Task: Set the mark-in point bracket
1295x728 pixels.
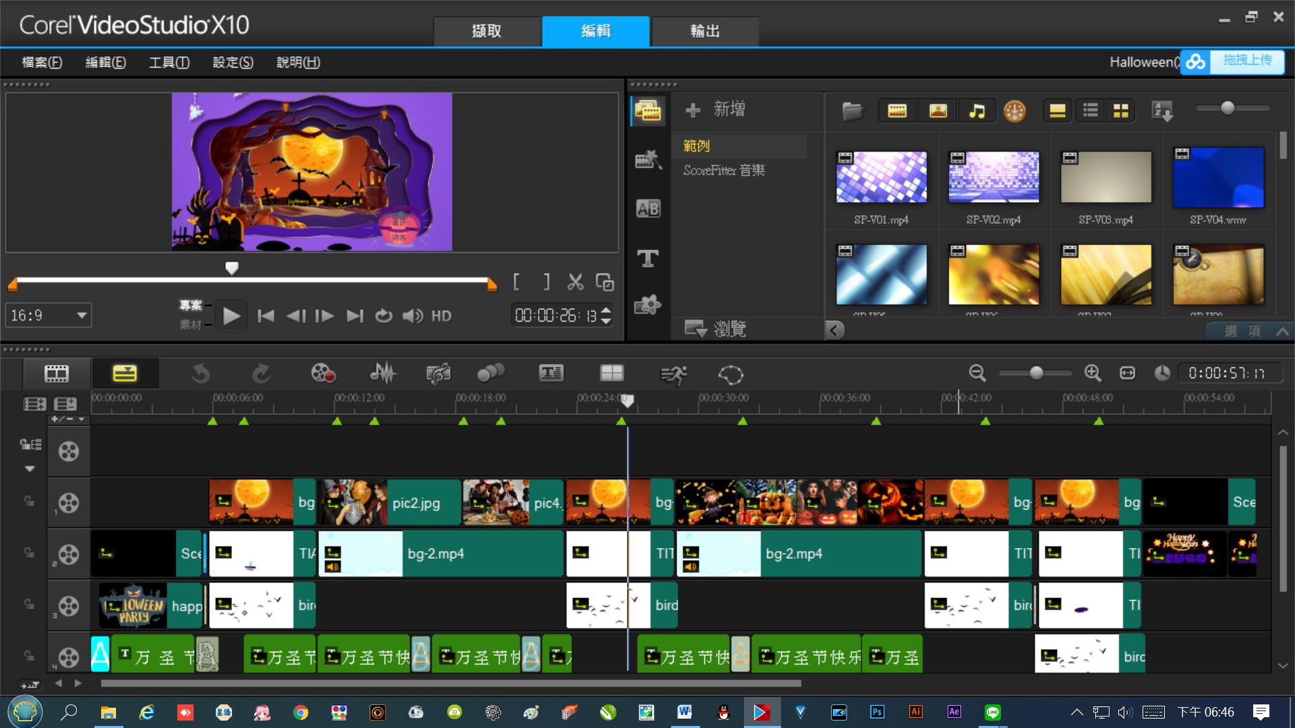Action: [516, 282]
